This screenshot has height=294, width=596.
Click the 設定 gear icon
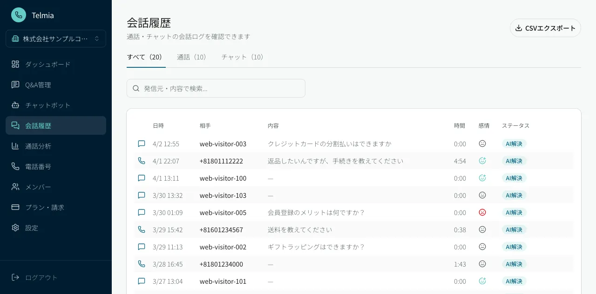[x=15, y=228]
